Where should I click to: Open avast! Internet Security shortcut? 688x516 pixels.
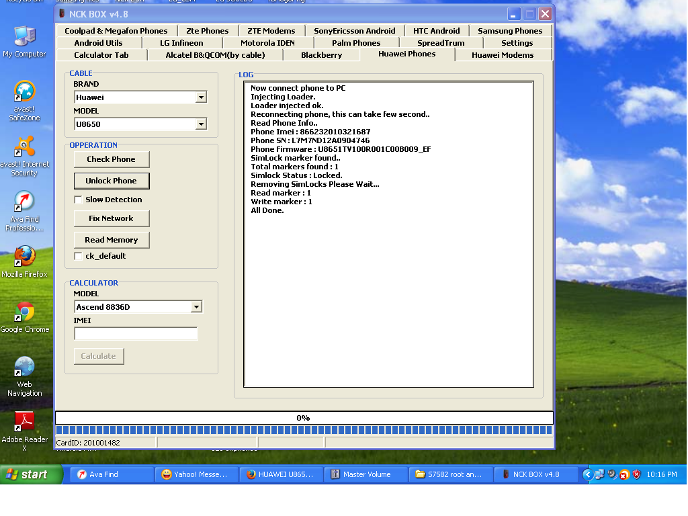tap(24, 148)
